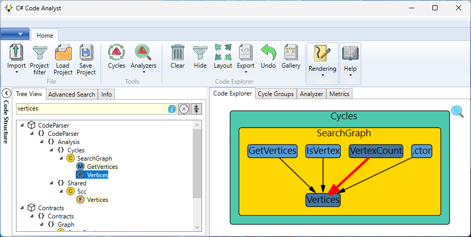Screen dimensions: 471x237
Task: Run the Cycles analysis tool
Action: (x=116, y=53)
